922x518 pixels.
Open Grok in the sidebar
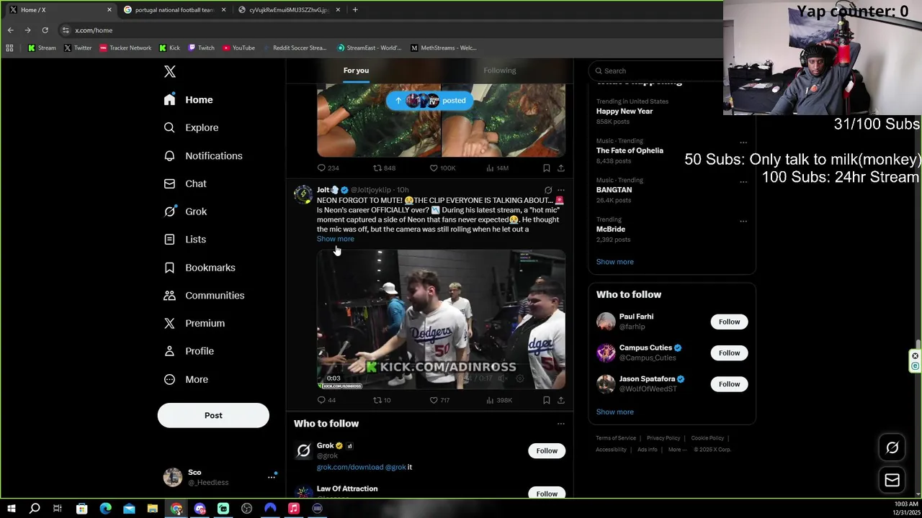coord(186,212)
